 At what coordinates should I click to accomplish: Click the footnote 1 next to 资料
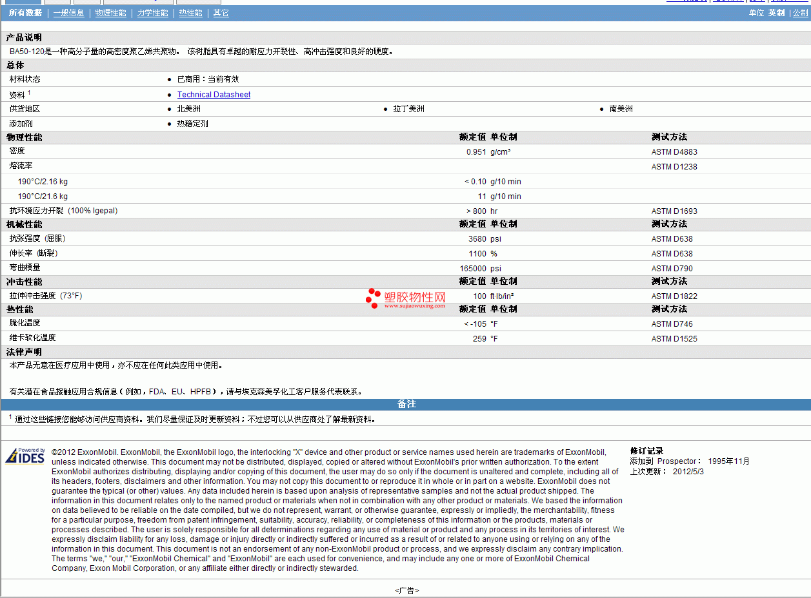point(29,93)
